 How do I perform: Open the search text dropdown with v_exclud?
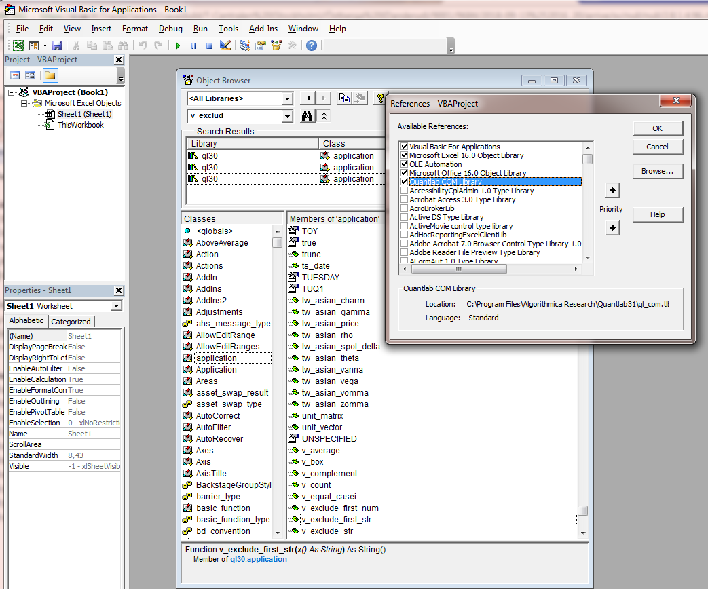click(287, 116)
